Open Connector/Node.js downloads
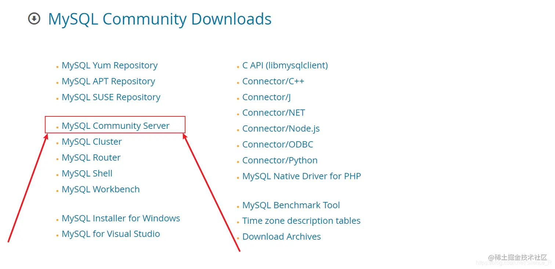 point(281,128)
